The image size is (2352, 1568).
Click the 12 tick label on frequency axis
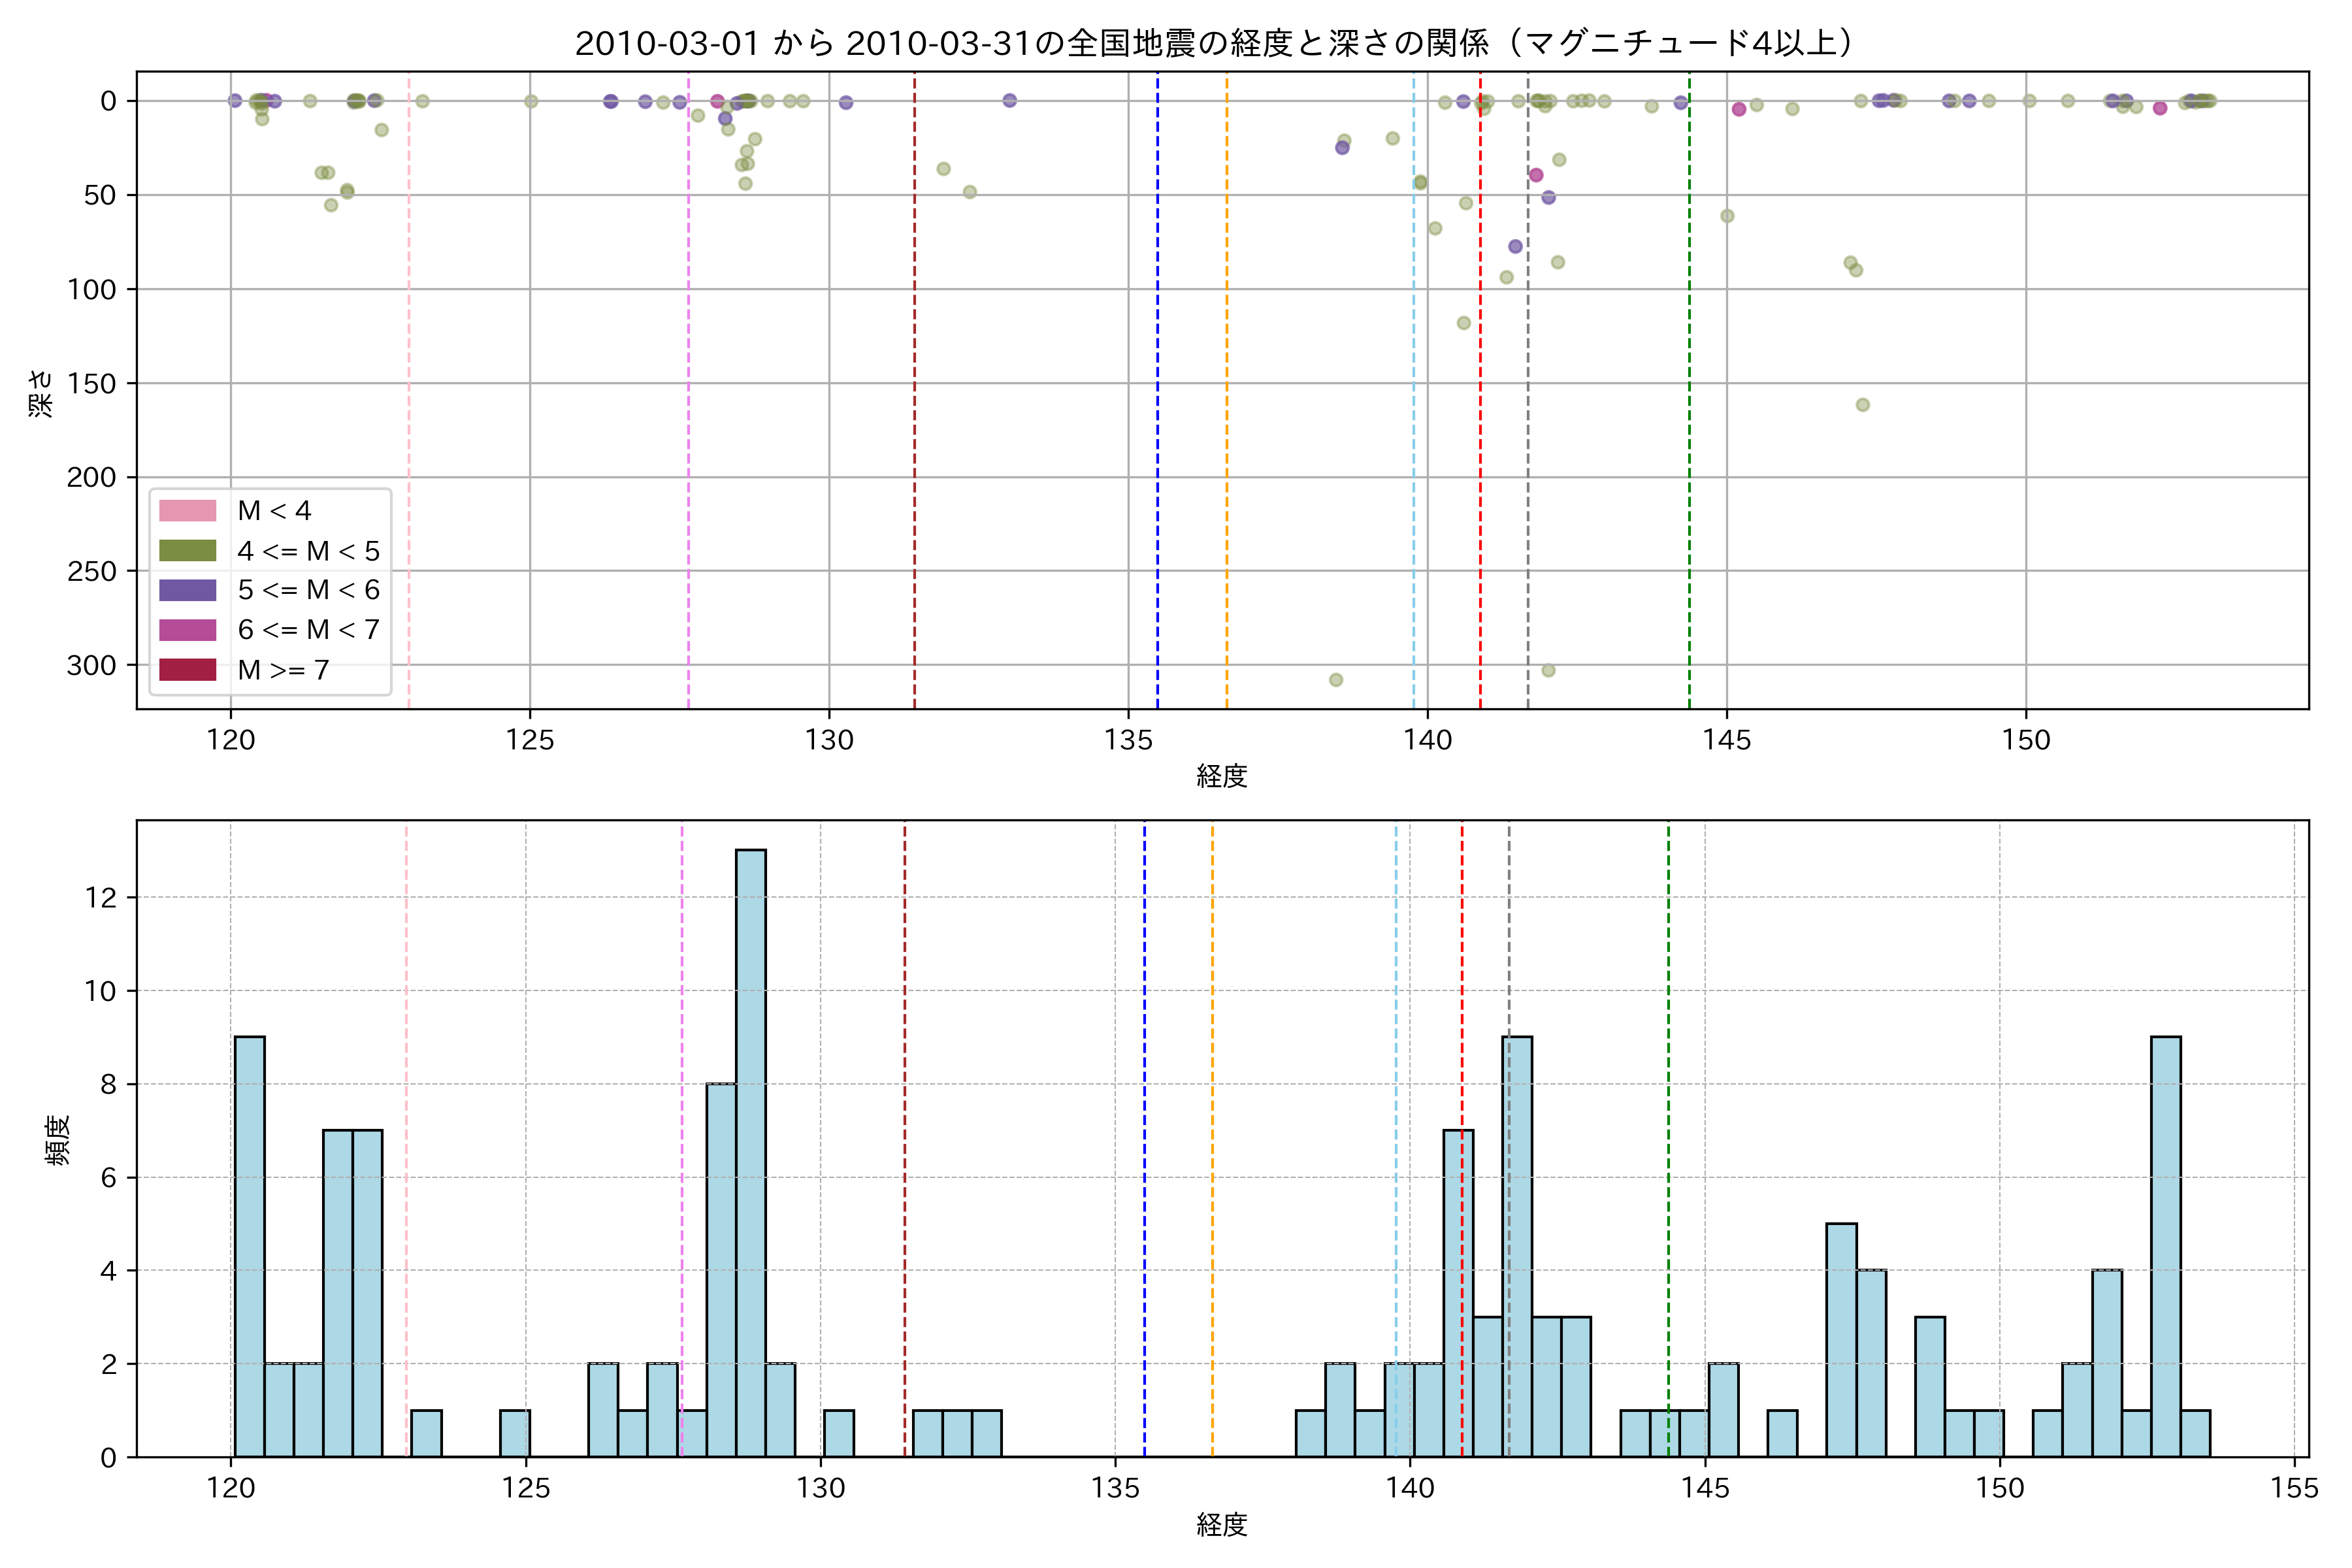[x=101, y=897]
